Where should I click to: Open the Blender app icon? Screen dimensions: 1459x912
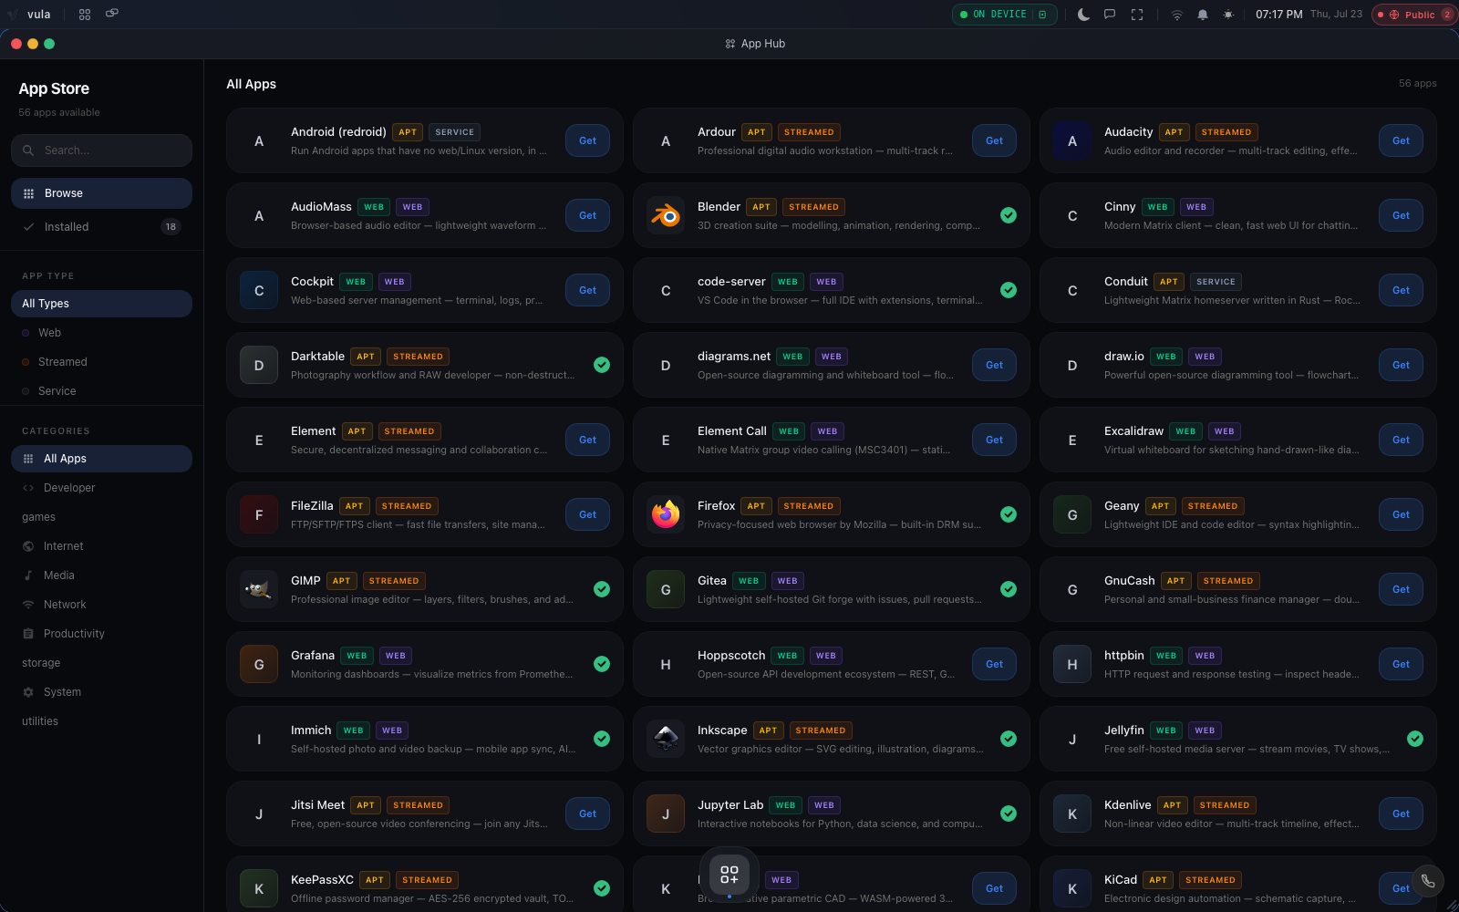[x=666, y=216]
